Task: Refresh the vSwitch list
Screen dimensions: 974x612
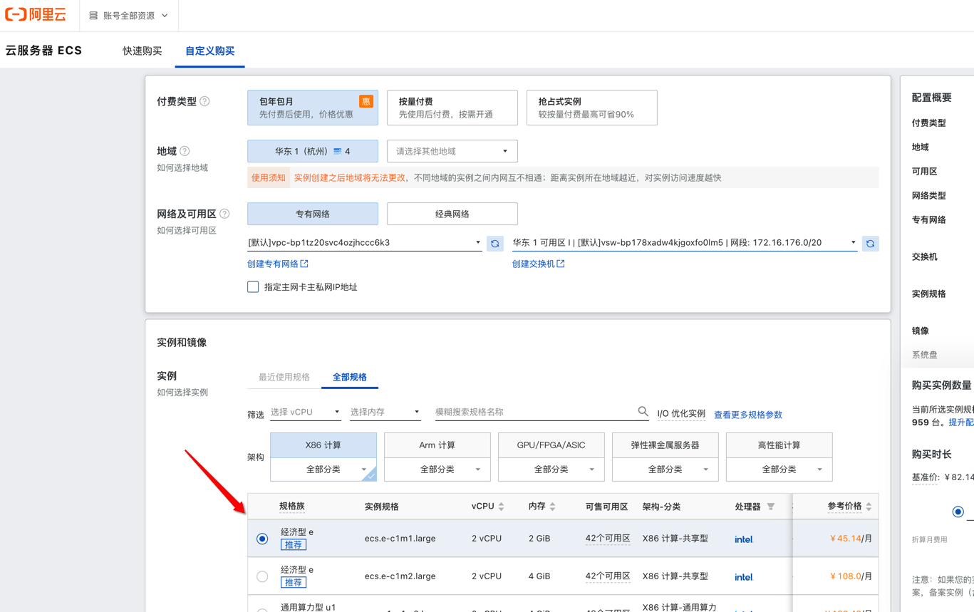Action: click(870, 244)
